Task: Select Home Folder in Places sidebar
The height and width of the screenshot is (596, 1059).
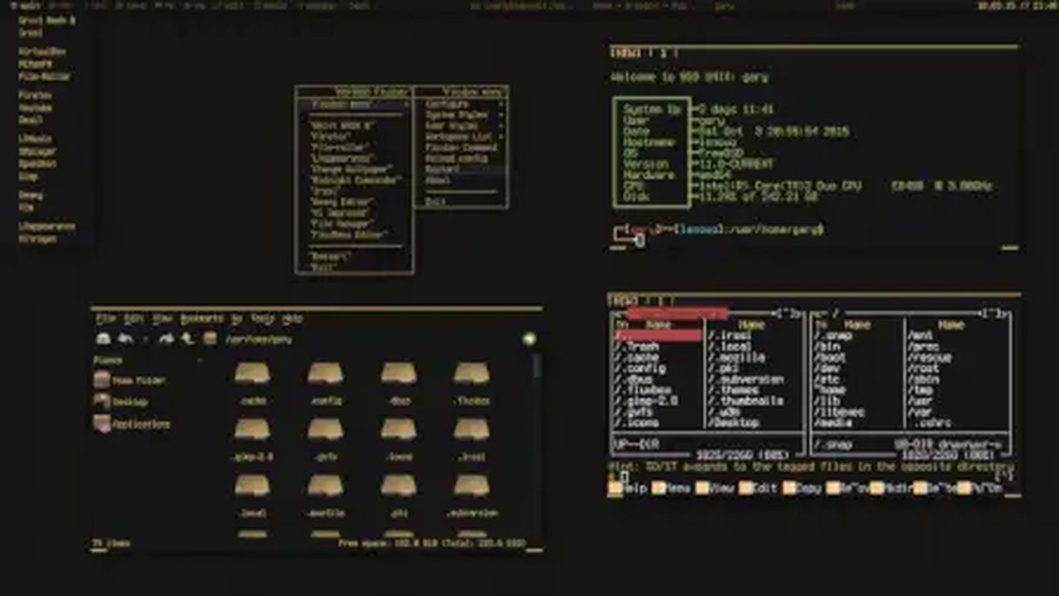Action: tap(130, 380)
